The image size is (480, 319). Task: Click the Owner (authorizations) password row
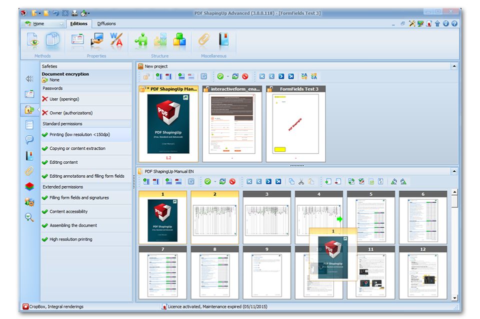(x=85, y=113)
